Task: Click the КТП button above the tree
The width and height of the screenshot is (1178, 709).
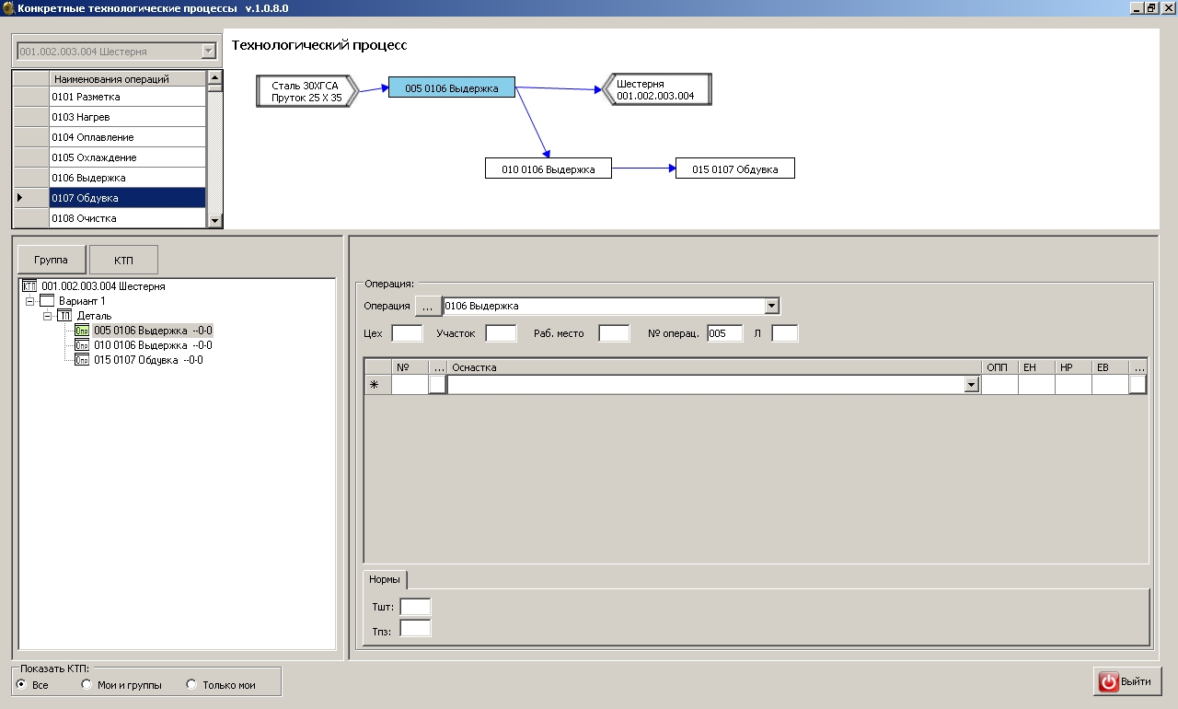Action: [123, 260]
